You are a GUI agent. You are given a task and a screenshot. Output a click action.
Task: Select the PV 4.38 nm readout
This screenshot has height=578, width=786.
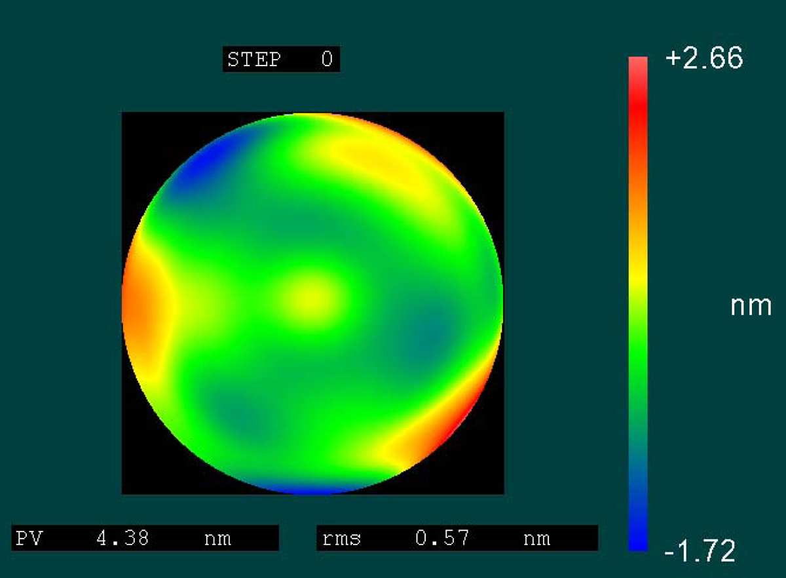coord(145,538)
